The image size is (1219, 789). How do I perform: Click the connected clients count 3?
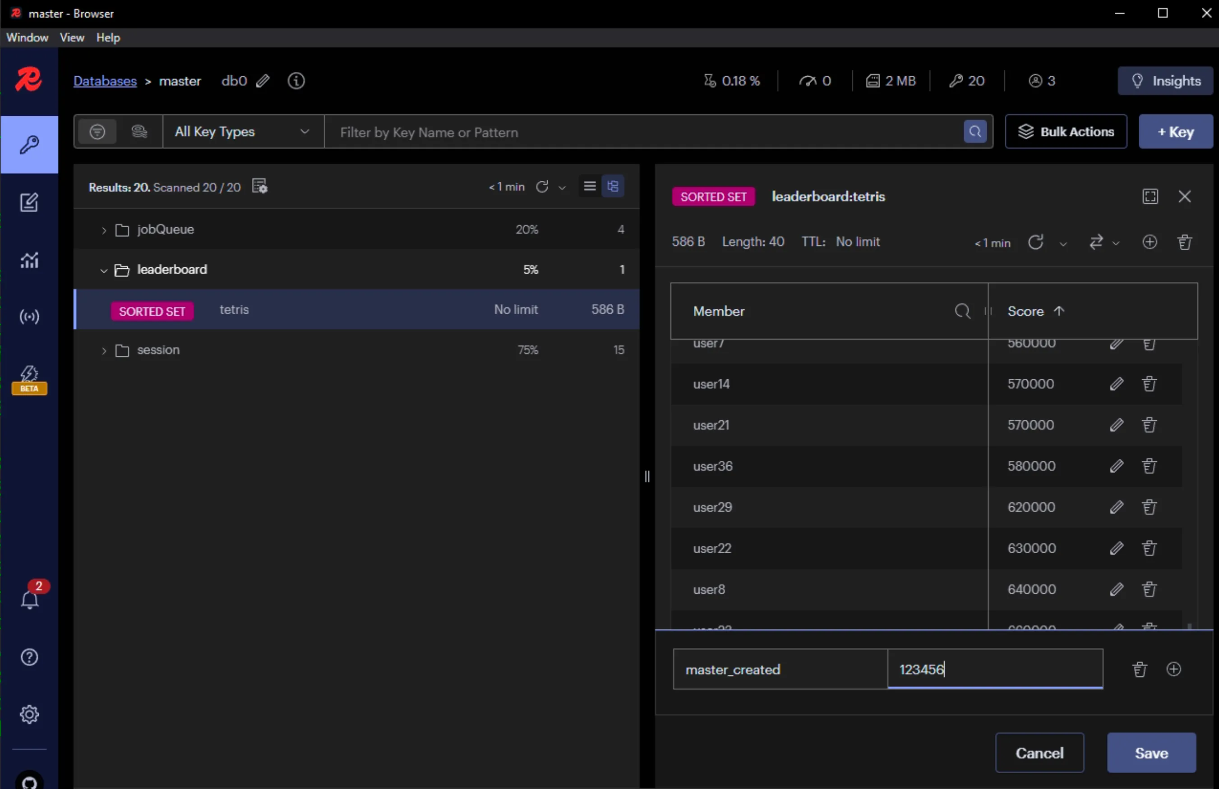(x=1041, y=81)
